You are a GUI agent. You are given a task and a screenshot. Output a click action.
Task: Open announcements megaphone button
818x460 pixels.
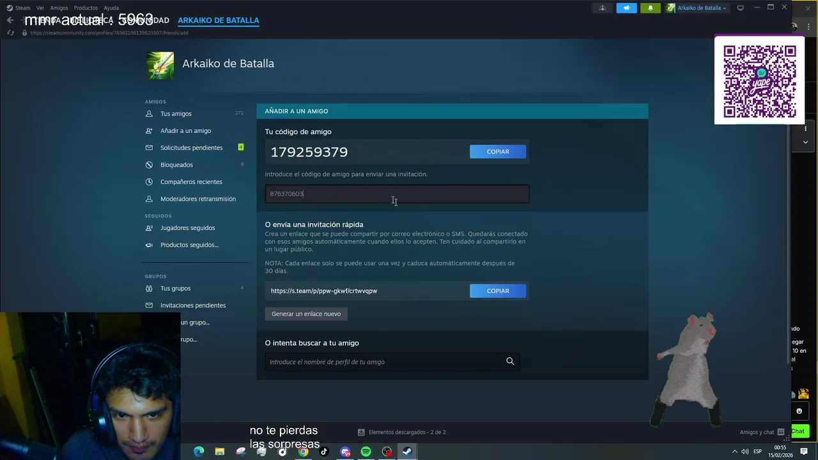(x=626, y=8)
